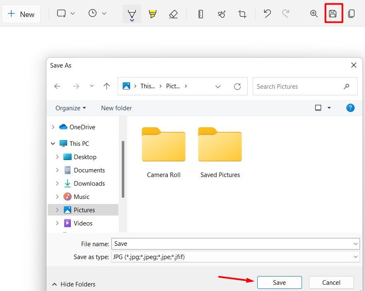The image size is (365, 291).
Task: Expand the OneDrive tree node
Action: click(53, 127)
